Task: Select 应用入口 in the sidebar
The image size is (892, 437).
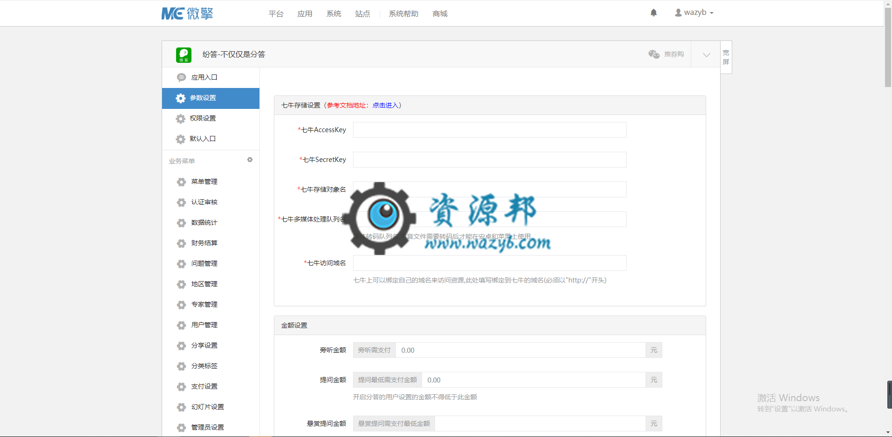Action: pyautogui.click(x=211, y=78)
